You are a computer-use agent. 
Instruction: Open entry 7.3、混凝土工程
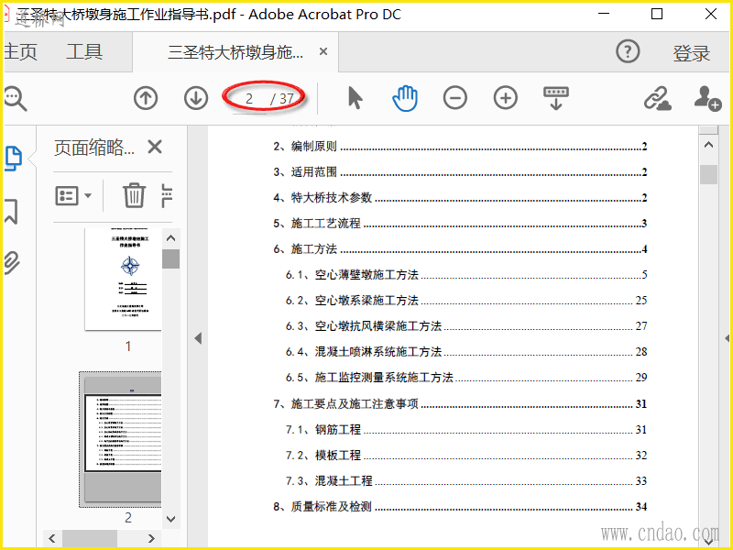pos(466,480)
